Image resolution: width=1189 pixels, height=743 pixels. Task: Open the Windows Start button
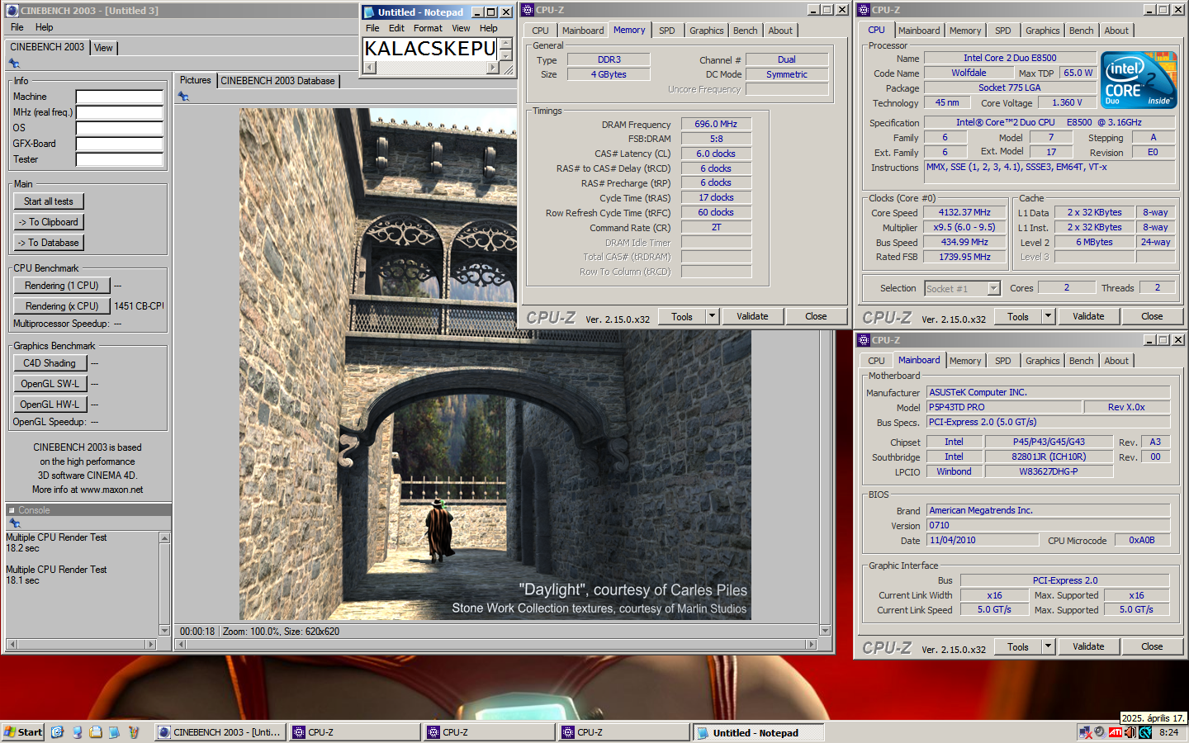(x=23, y=732)
